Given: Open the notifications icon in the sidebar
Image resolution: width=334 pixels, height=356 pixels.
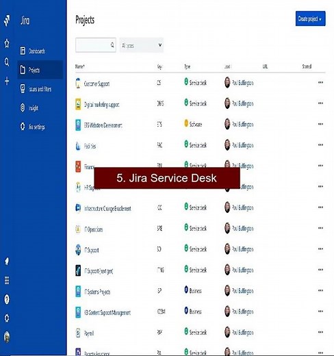Looking at the screenshot, I should coord(7,261).
